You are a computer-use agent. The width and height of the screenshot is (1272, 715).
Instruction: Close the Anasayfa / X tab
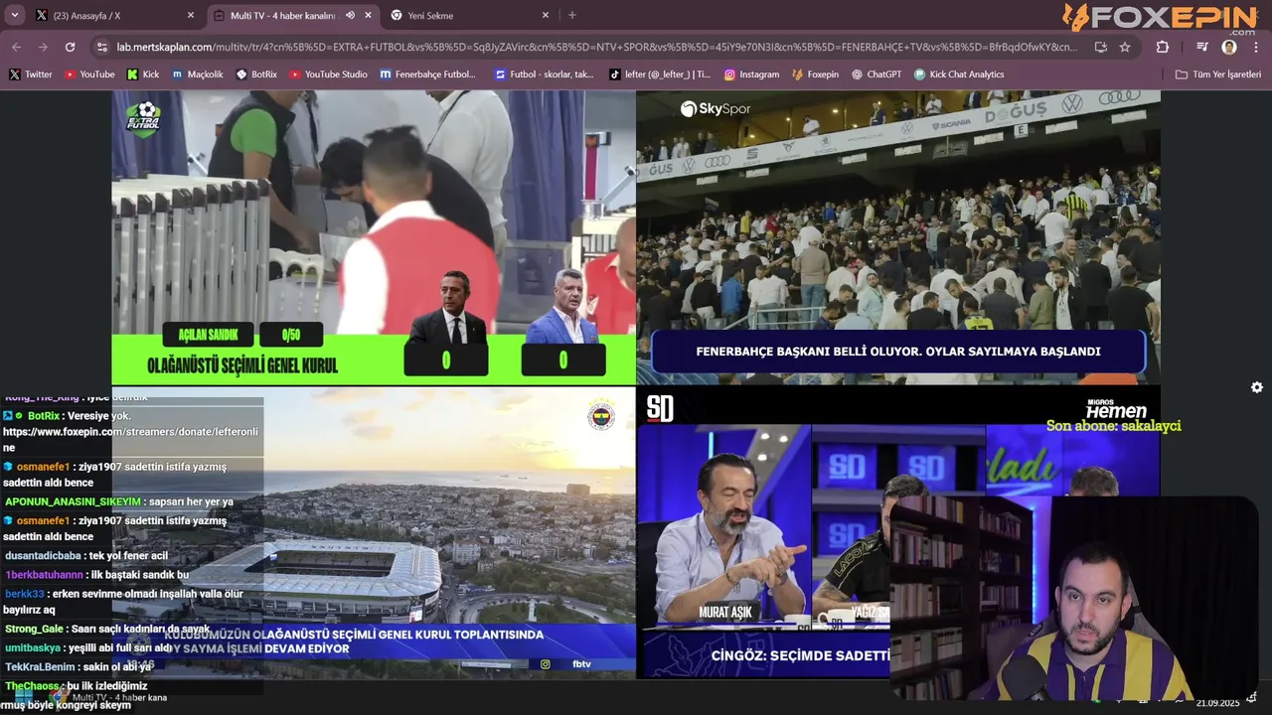coord(191,15)
